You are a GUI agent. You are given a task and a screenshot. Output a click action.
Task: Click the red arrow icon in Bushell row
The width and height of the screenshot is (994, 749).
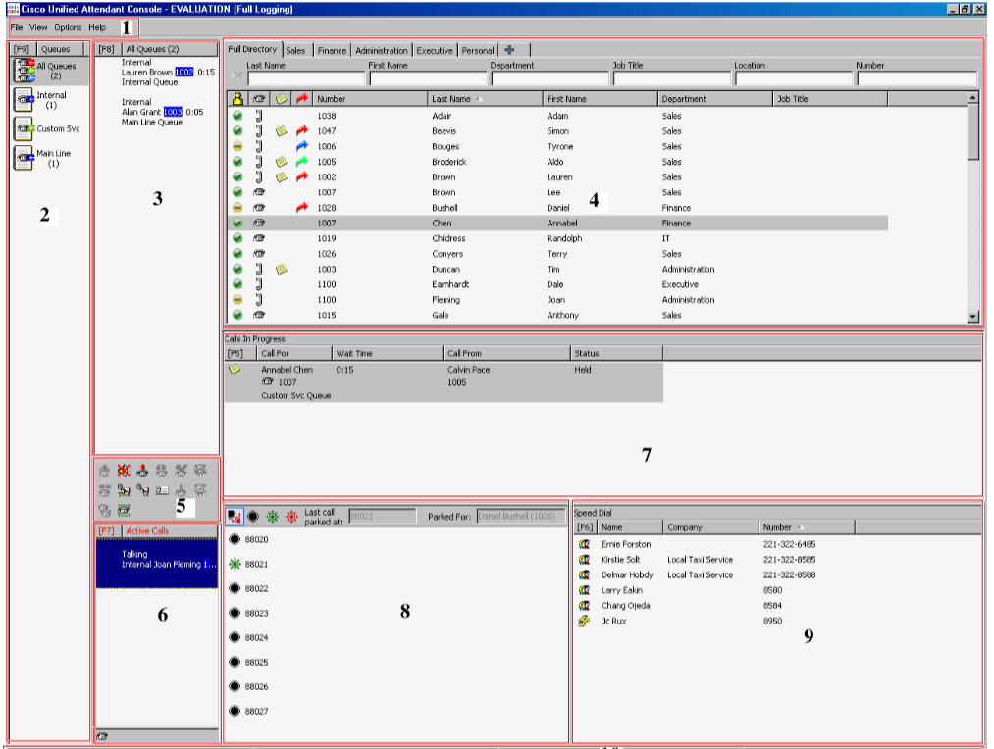coord(302,208)
